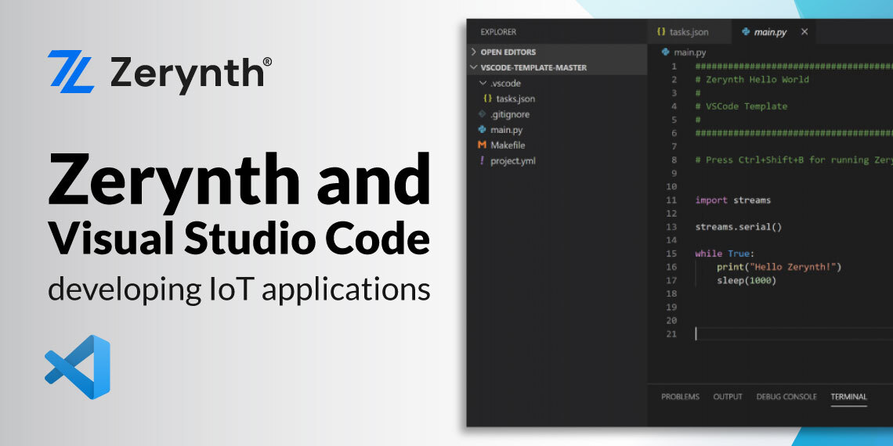
Task: Collapse the .vscode folder
Action: point(557,83)
